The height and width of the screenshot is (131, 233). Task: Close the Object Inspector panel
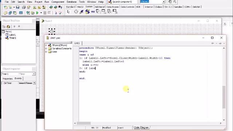tap(34, 69)
